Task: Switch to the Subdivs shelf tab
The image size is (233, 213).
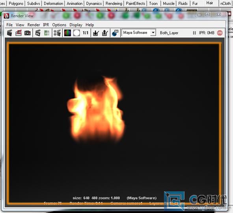Action: pyautogui.click(x=34, y=4)
